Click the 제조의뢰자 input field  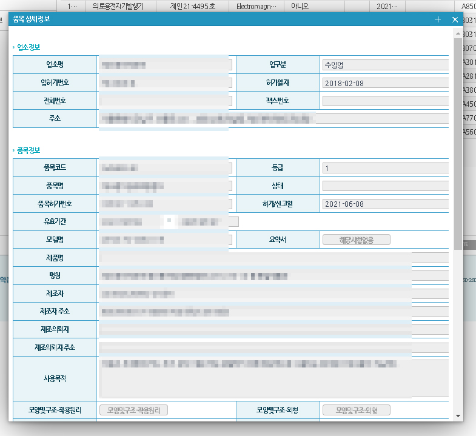click(274, 329)
